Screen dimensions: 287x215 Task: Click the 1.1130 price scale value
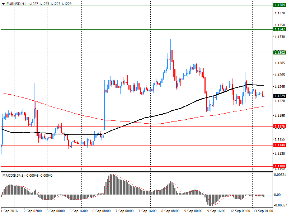pos(280,154)
